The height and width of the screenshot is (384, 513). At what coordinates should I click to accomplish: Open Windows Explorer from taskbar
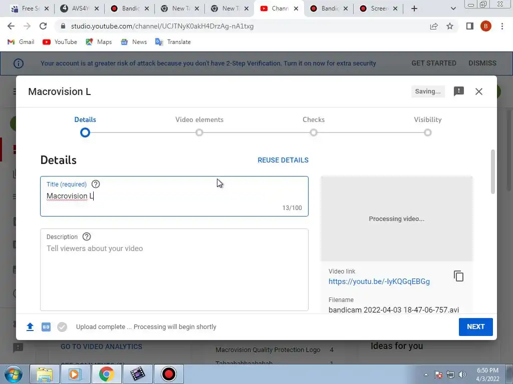pos(45,374)
